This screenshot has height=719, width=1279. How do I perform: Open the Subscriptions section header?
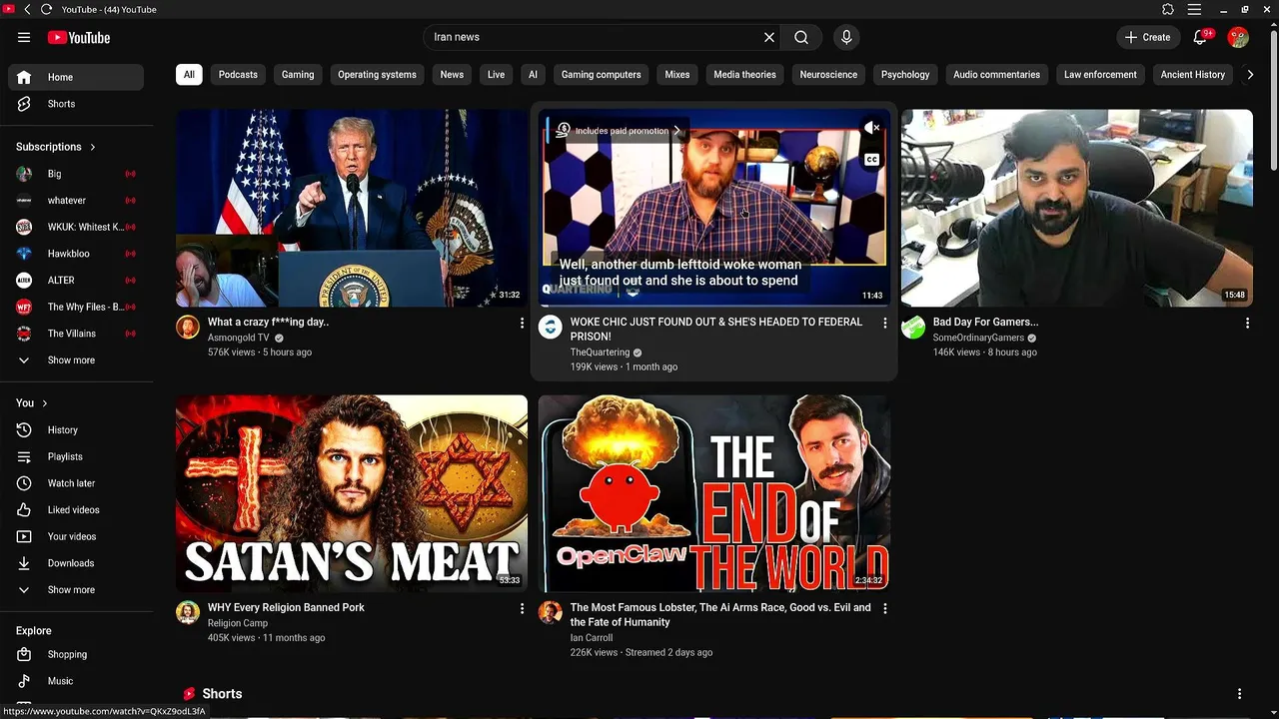(56, 147)
